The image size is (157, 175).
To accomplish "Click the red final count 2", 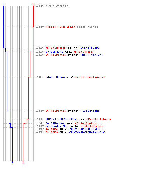I will 23,162.
